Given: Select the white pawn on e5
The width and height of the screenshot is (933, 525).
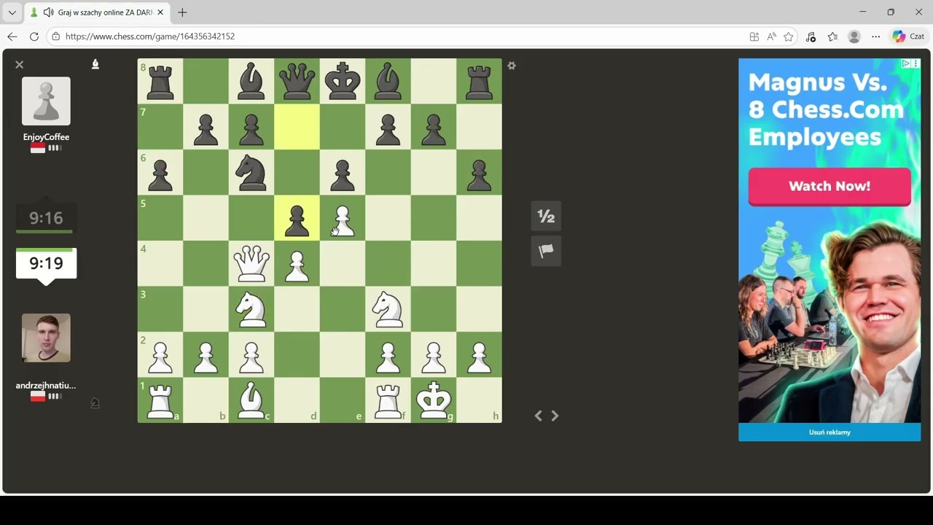Looking at the screenshot, I should pyautogui.click(x=343, y=218).
